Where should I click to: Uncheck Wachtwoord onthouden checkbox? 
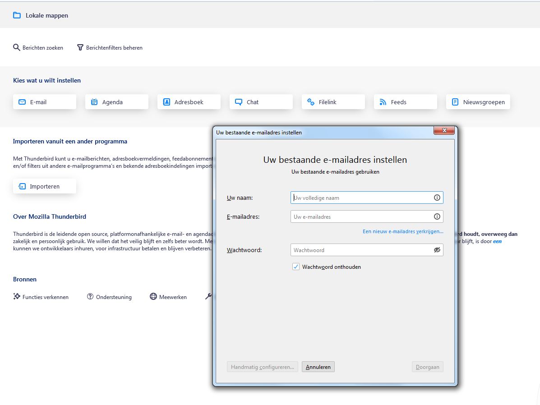pyautogui.click(x=296, y=267)
